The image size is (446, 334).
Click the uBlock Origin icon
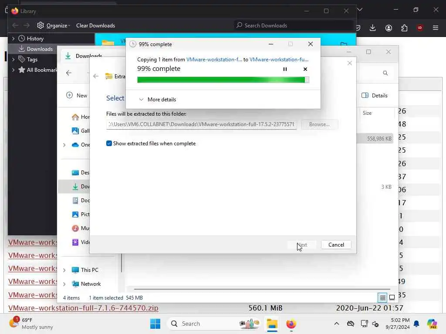point(420,27)
